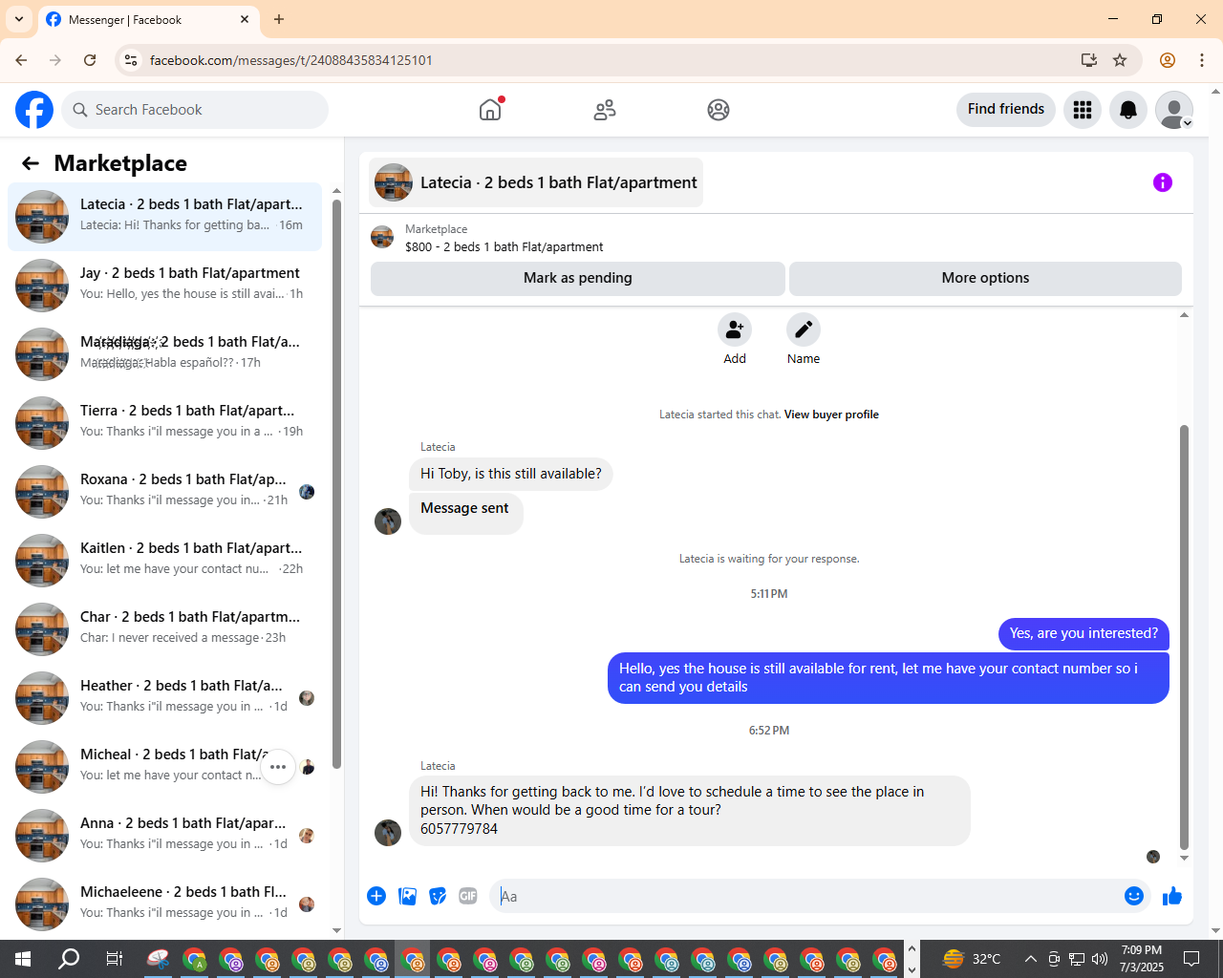This screenshot has width=1223, height=978.
Task: Reload the page with browser refresh icon
Action: 90,60
